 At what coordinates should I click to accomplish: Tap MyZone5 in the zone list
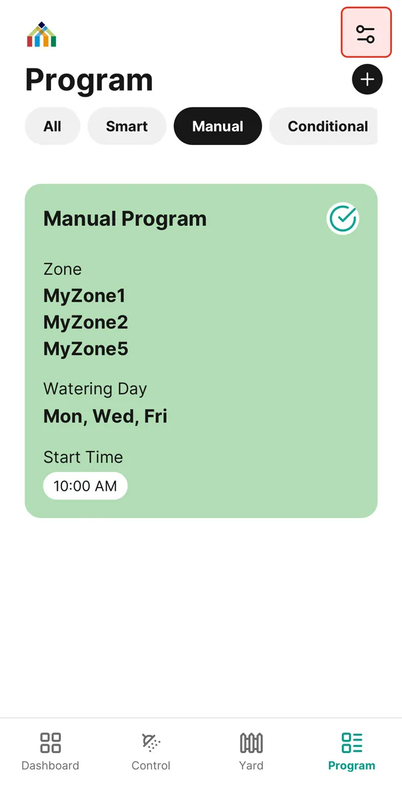point(85,349)
